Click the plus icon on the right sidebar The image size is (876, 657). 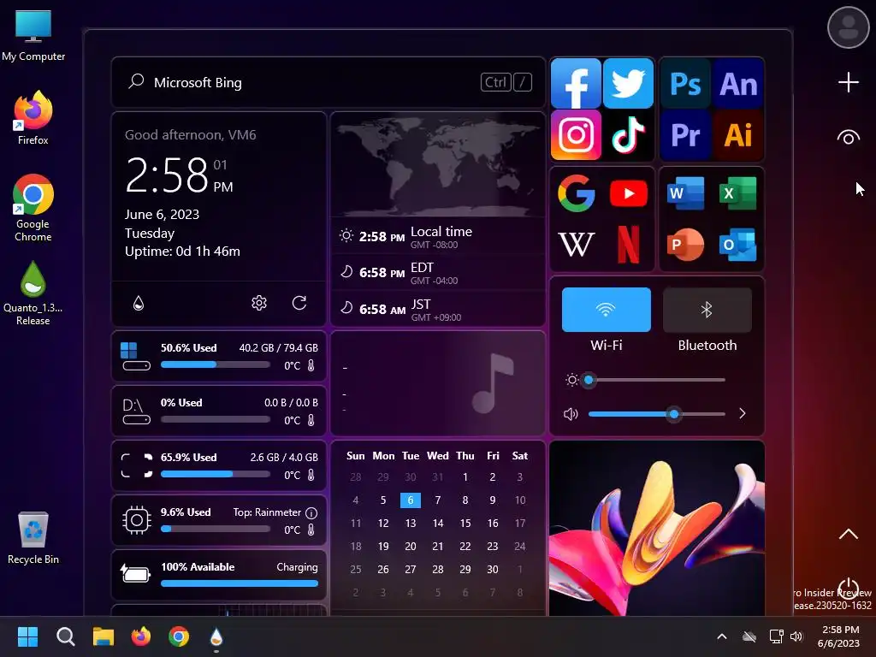(848, 82)
